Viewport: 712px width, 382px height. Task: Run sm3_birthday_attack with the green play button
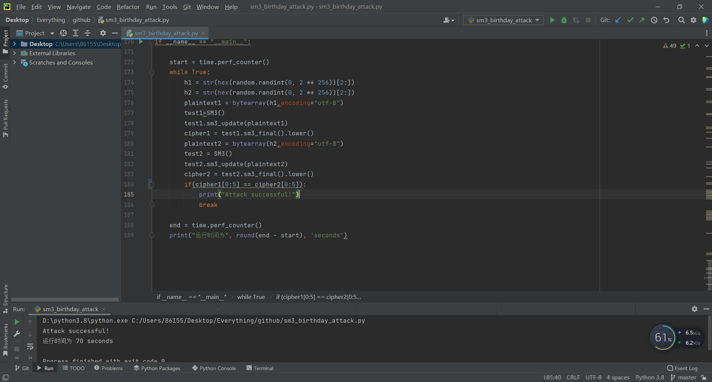pyautogui.click(x=552, y=20)
